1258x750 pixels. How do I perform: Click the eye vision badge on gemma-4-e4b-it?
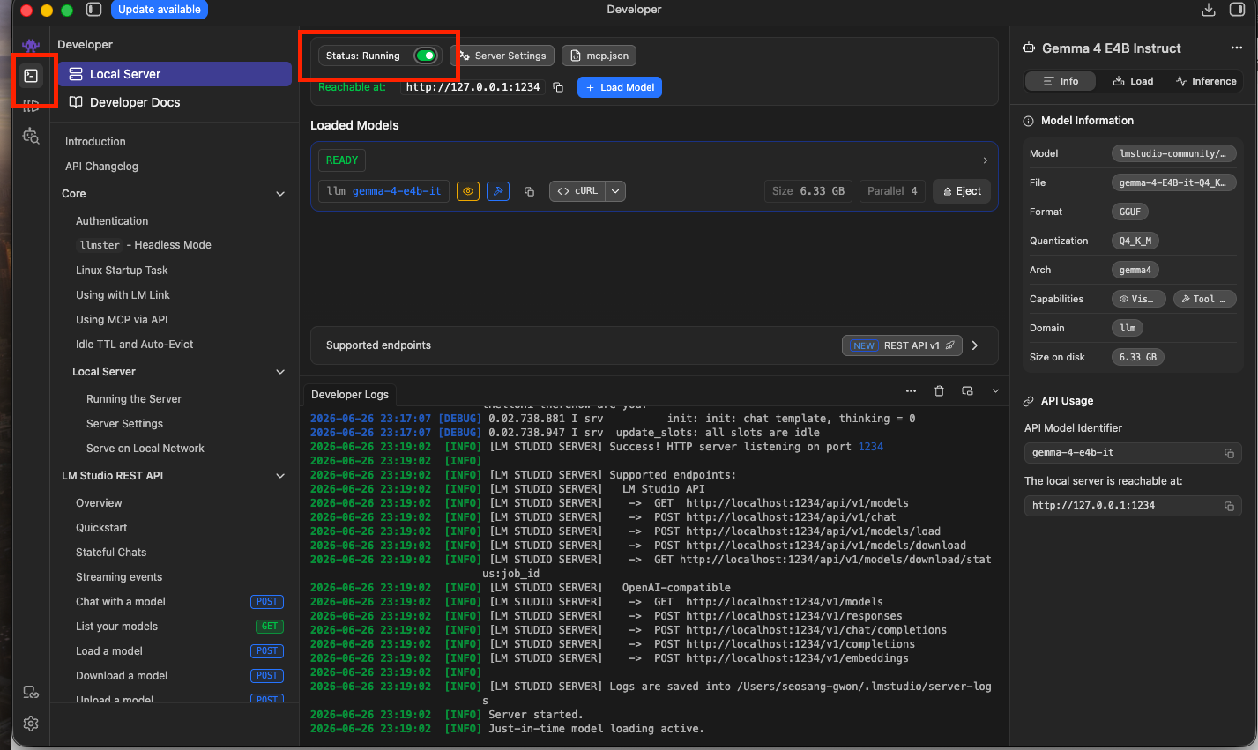coord(468,191)
